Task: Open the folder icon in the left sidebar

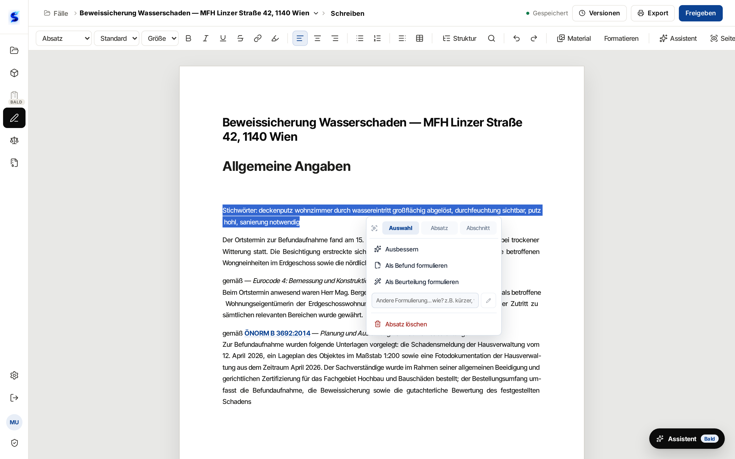Action: (14, 50)
